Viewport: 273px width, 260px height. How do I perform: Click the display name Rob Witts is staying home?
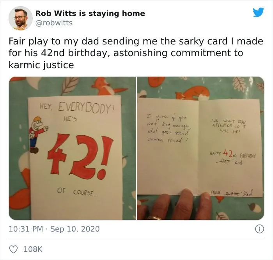pyautogui.click(x=90, y=13)
